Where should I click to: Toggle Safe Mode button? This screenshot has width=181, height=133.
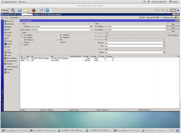click(x=14, y=18)
